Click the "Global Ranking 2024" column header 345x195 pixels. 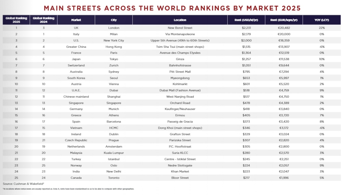43,20
